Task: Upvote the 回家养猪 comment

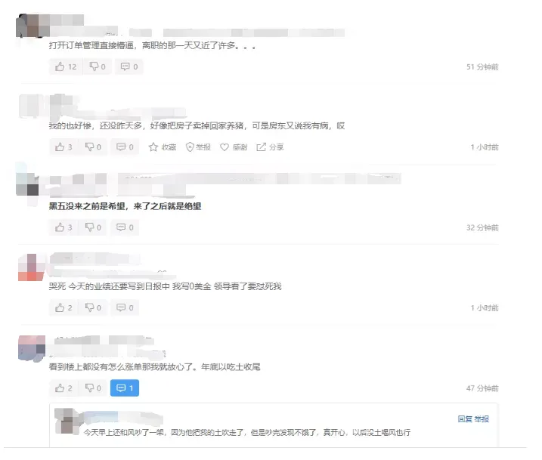Action: tap(63, 147)
